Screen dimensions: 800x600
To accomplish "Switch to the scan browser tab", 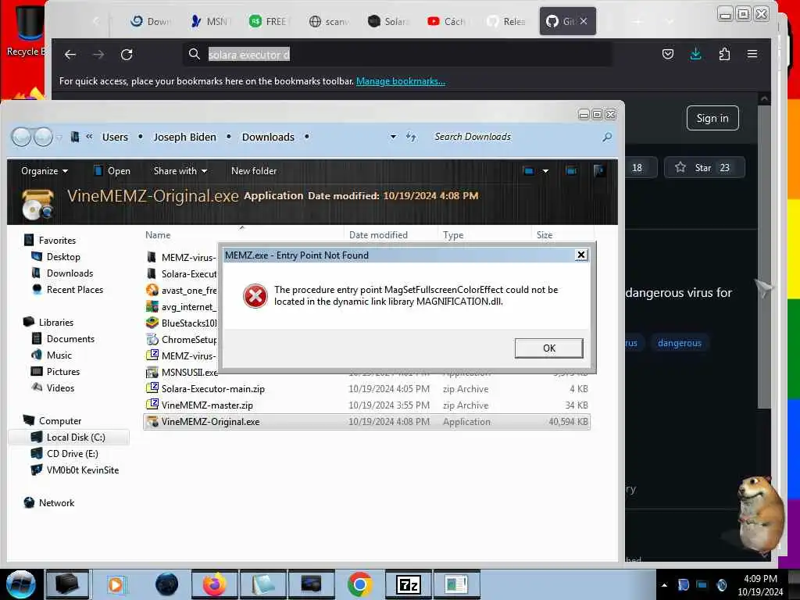I will pos(329,21).
